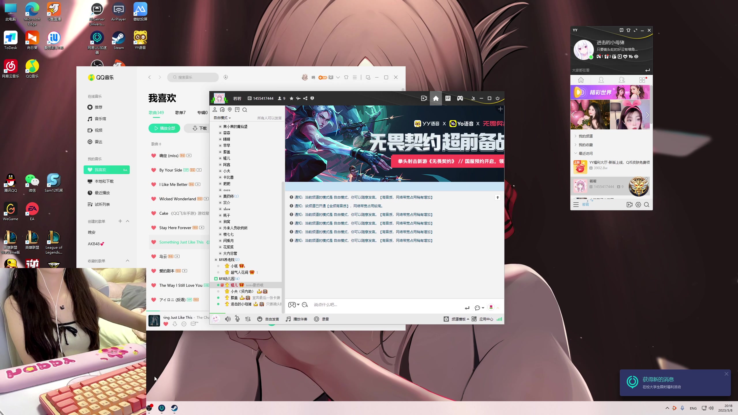Screen dimensions: 738x415
Task: Collapse the 创建的歌单 section
Action: [128, 221]
